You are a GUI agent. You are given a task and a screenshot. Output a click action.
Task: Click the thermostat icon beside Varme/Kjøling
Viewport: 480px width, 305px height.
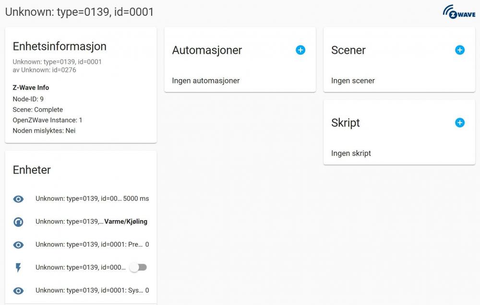tap(18, 222)
